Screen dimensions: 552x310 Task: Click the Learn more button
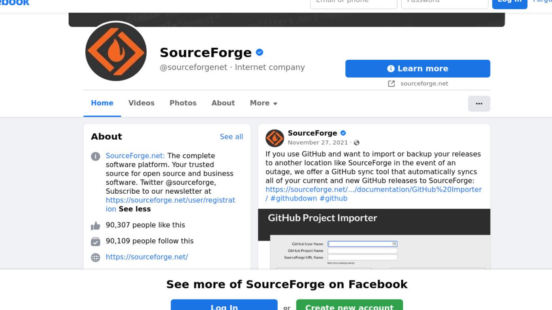418,69
